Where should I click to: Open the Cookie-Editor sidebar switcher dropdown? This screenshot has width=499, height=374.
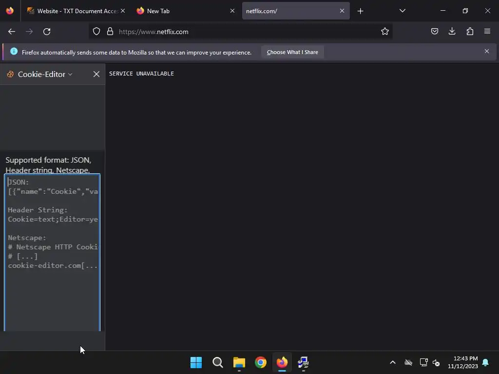pyautogui.click(x=45, y=74)
